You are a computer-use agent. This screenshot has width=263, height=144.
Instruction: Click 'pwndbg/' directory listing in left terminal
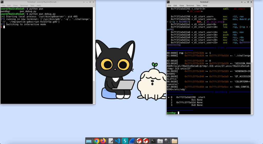point(5,11)
